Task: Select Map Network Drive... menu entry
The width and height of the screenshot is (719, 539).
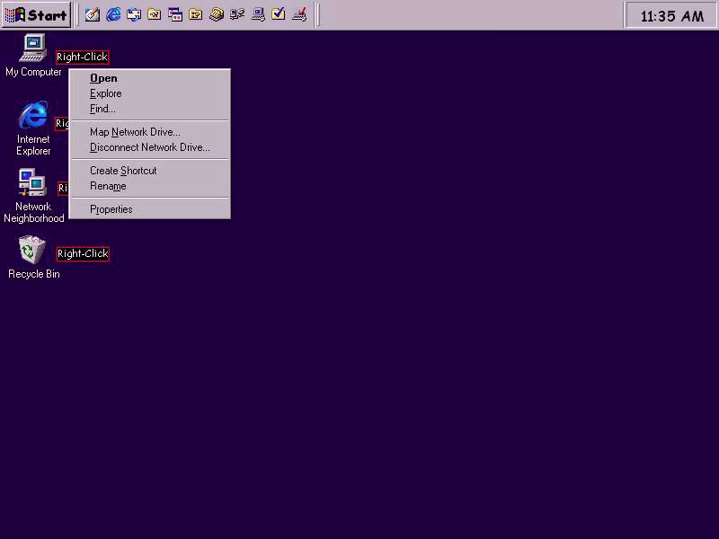Action: pyautogui.click(x=149, y=132)
